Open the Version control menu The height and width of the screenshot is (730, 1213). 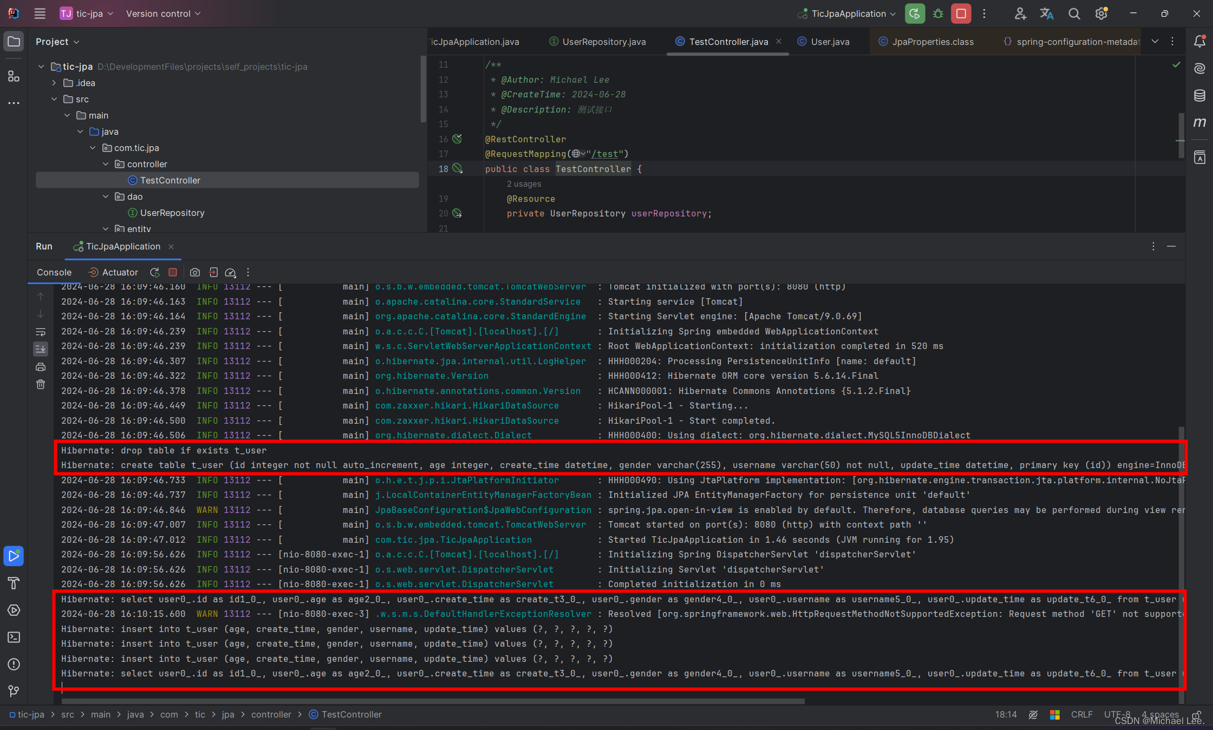click(x=162, y=14)
